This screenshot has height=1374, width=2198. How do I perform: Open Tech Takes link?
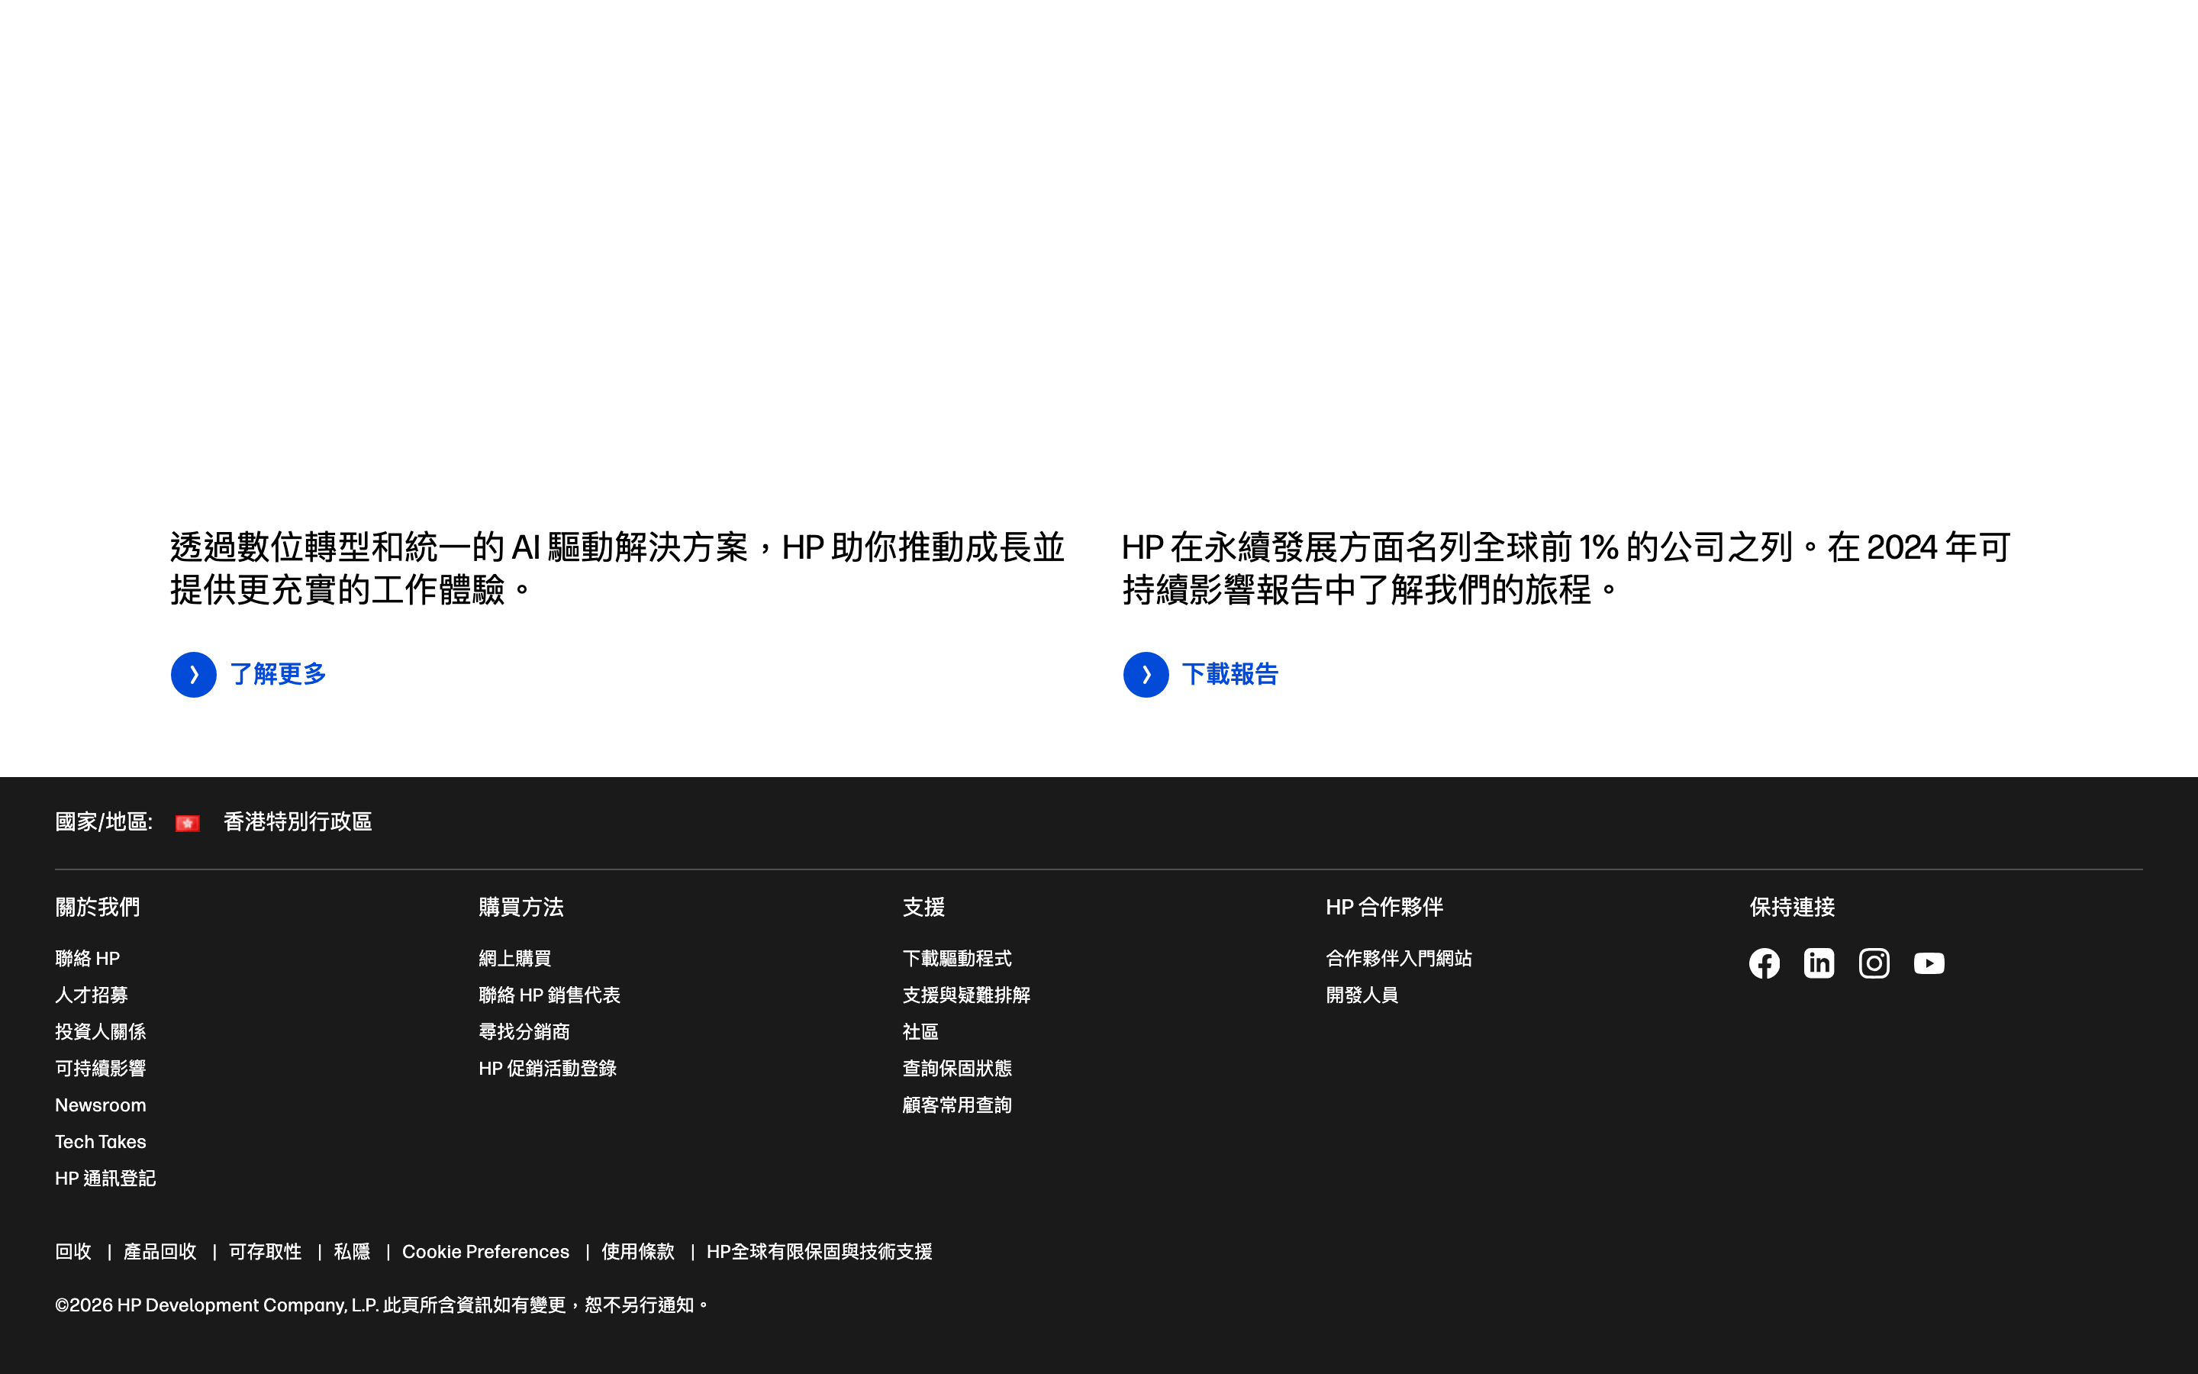(100, 1141)
